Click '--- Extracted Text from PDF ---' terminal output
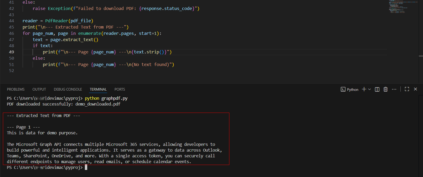 click(x=44, y=115)
